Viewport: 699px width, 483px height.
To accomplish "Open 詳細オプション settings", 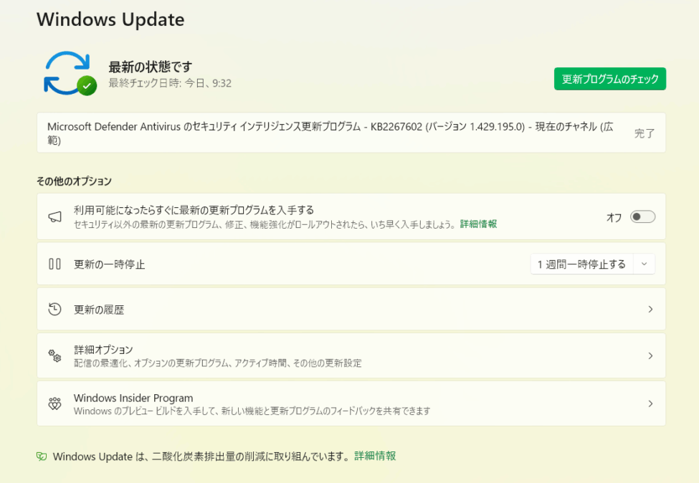I will [x=351, y=355].
